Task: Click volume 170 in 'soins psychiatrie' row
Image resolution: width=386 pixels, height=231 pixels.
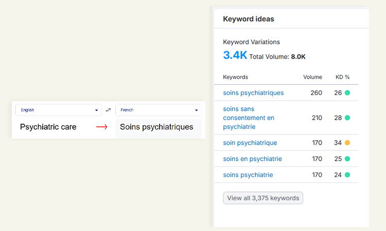Action: (x=317, y=175)
